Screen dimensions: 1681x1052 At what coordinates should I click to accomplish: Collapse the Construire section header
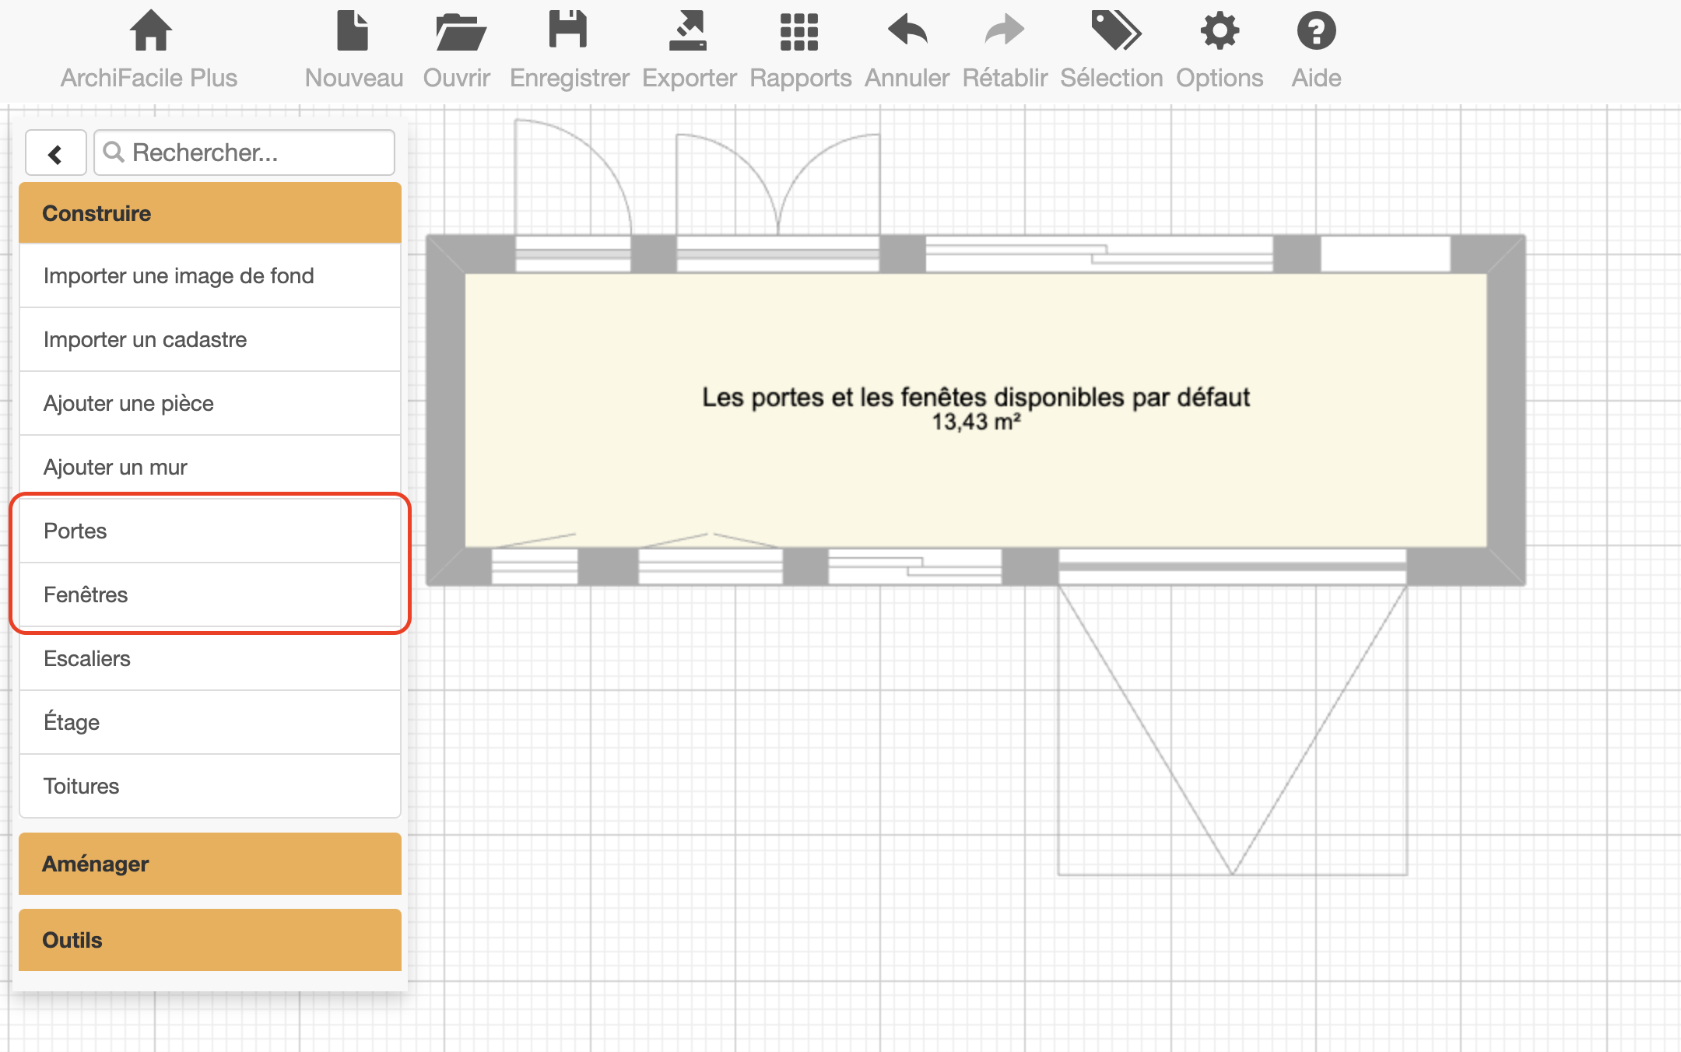(209, 213)
